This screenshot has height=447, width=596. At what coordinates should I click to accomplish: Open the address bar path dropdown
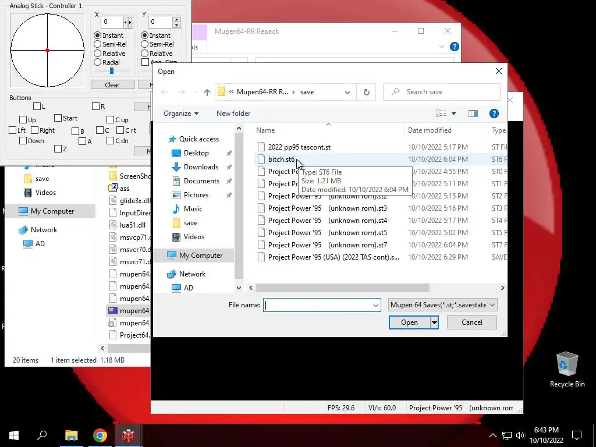coord(347,92)
